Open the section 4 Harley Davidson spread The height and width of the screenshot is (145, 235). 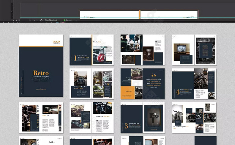[x=194, y=84]
